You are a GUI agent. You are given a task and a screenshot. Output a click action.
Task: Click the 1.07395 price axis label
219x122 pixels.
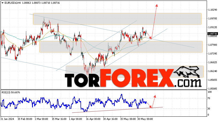[213, 54]
